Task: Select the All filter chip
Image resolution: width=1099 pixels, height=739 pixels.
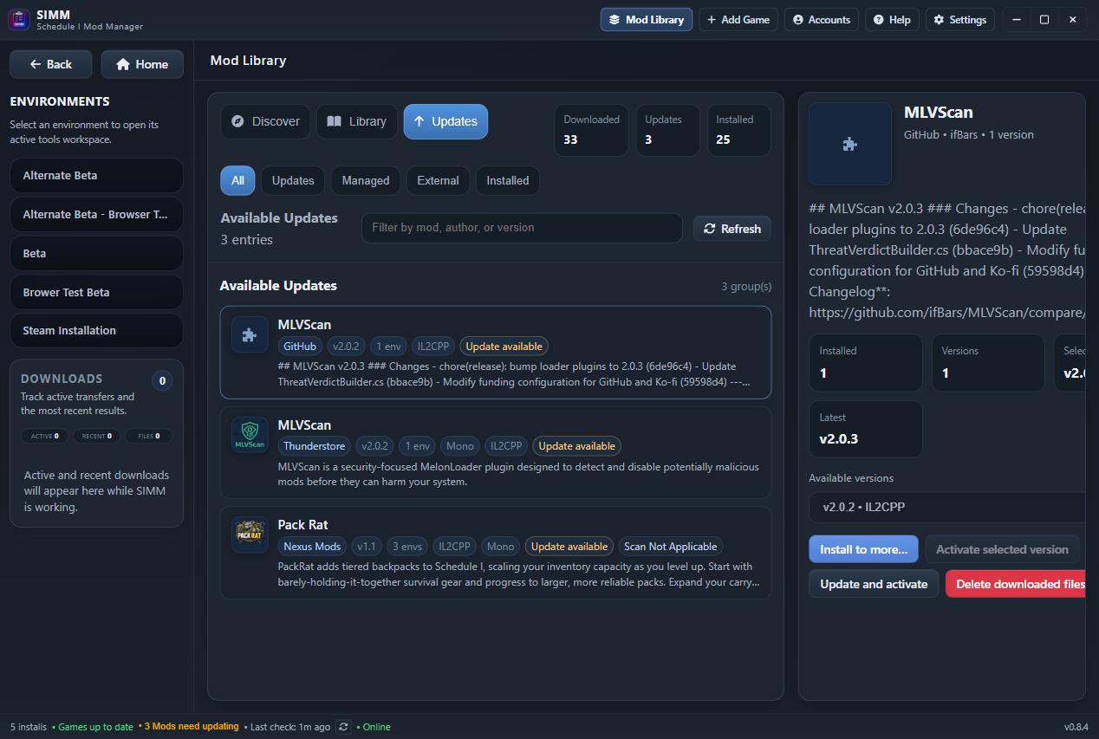Action: (237, 180)
